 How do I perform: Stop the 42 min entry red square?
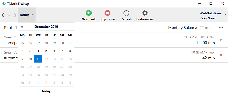221,55
